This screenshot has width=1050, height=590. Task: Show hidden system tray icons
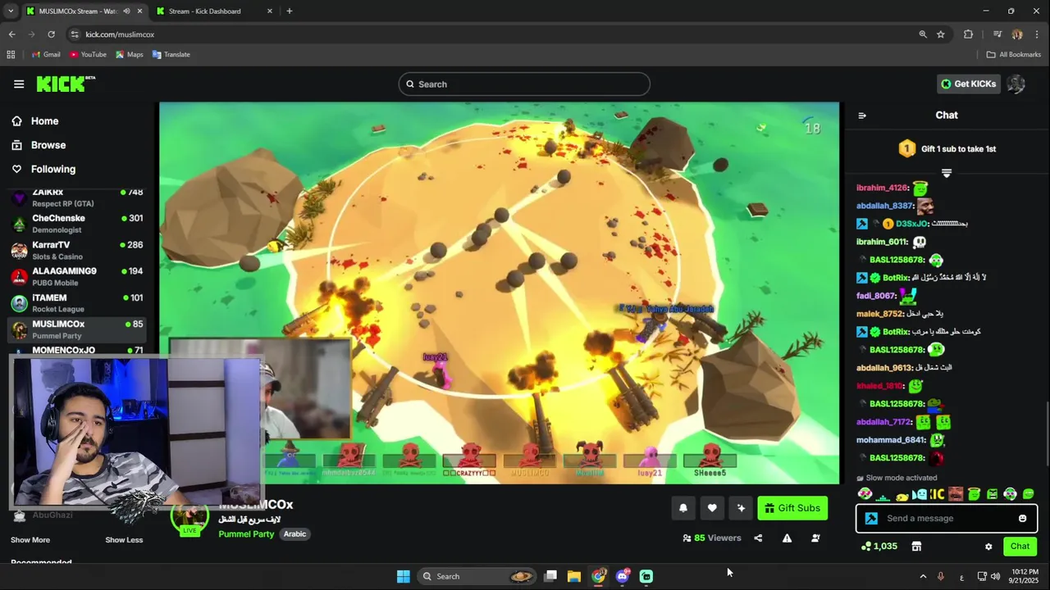pyautogui.click(x=923, y=577)
